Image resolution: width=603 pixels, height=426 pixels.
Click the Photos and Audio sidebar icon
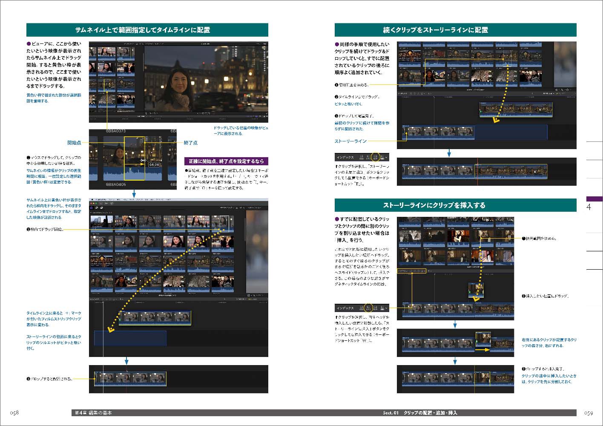(x=97, y=208)
